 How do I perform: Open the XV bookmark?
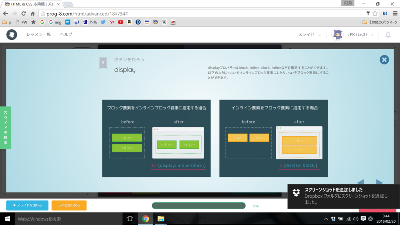point(173,22)
